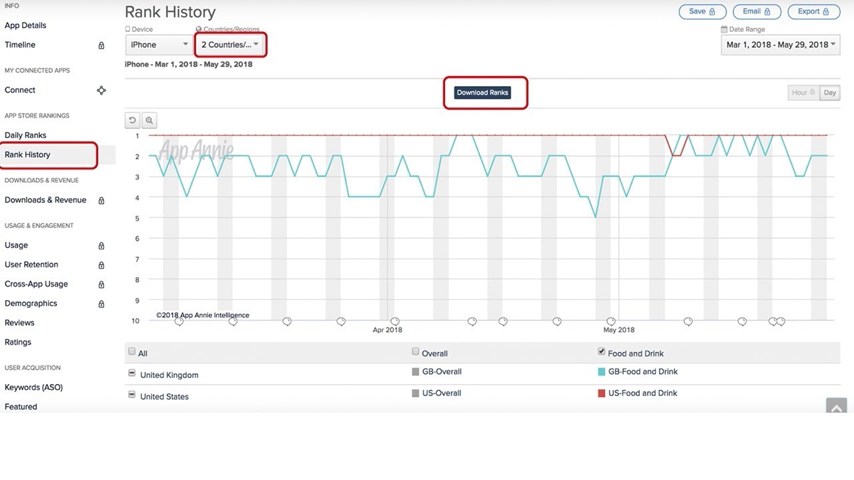Image resolution: width=854 pixels, height=480 pixels.
Task: Switch chart granularity to Day
Action: point(830,93)
